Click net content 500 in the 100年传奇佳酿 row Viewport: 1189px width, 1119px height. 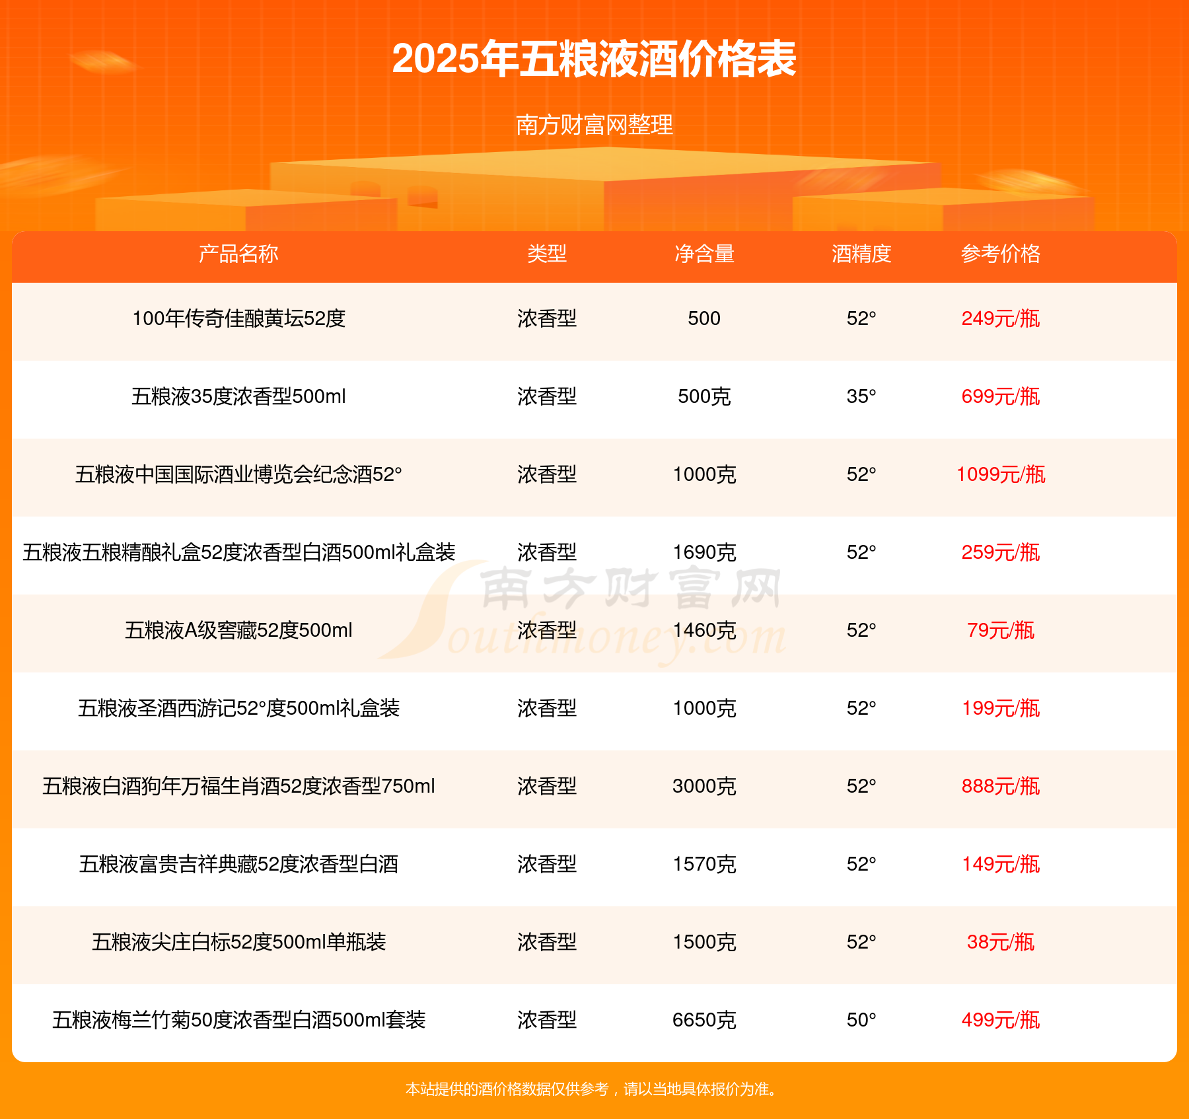(x=704, y=318)
